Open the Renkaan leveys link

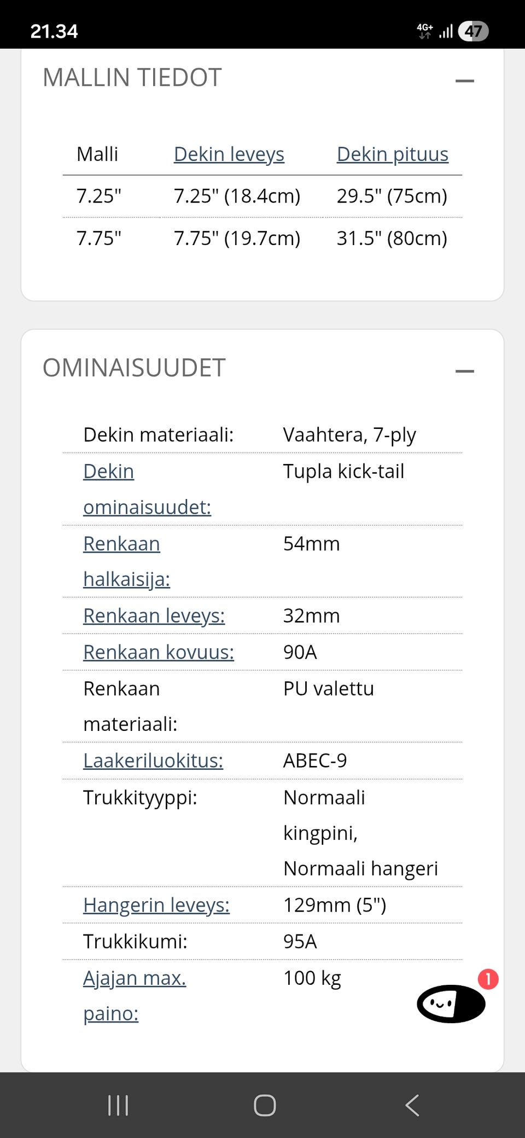click(154, 616)
